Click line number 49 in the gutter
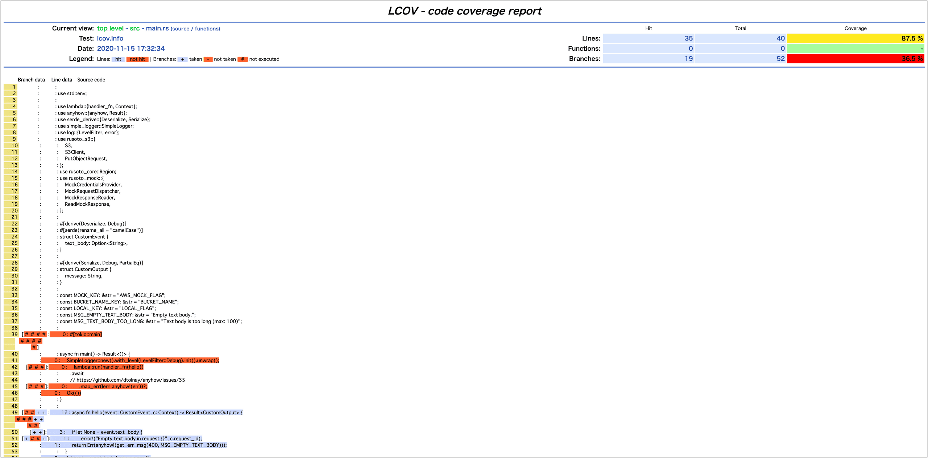The width and height of the screenshot is (928, 458). pos(14,412)
